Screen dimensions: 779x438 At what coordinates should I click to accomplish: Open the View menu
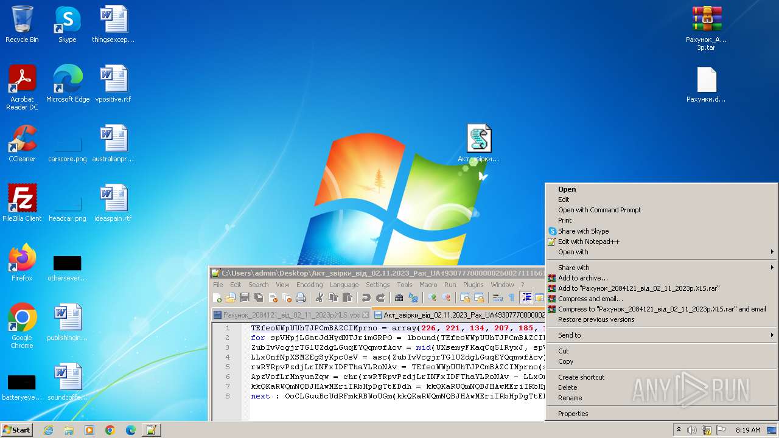tap(282, 285)
